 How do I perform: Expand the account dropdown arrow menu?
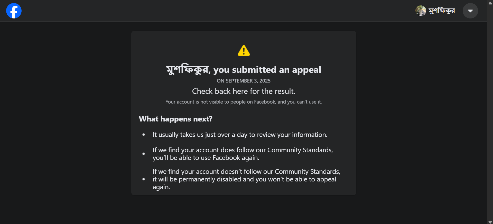(x=470, y=11)
